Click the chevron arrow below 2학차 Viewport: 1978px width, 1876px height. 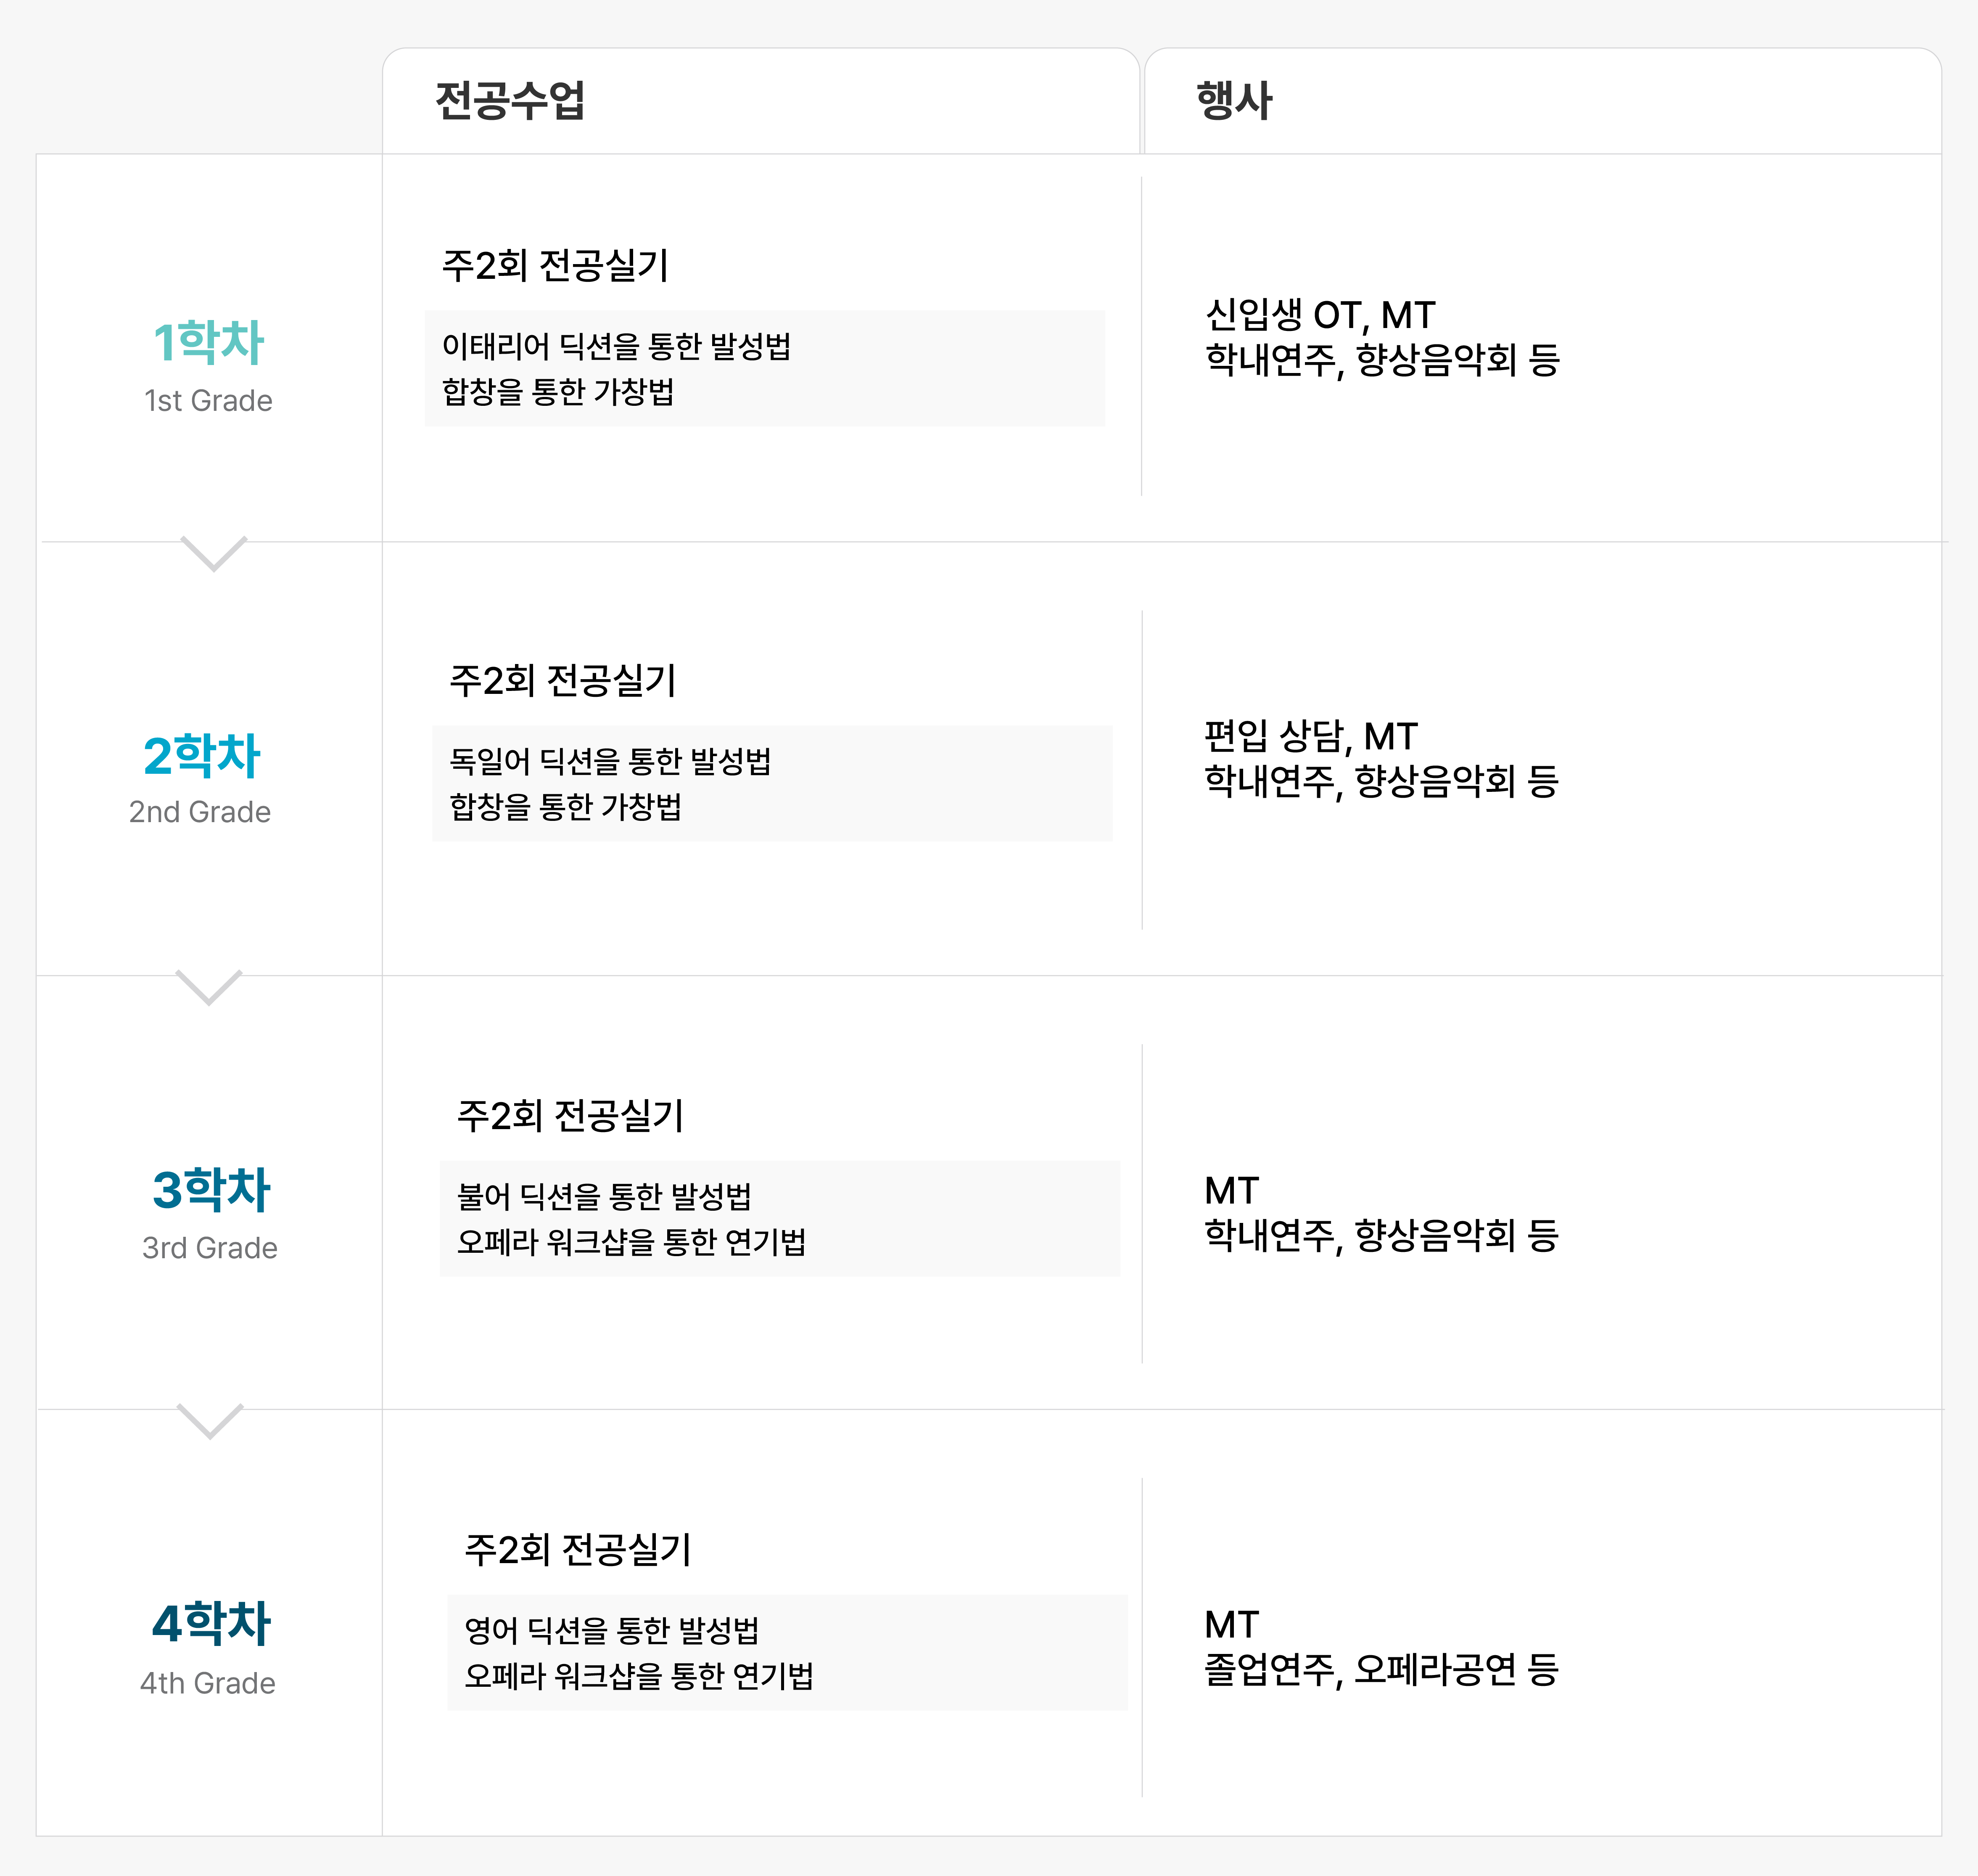click(209, 987)
